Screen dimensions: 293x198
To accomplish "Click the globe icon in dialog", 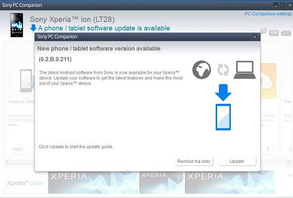I will 202,70.
